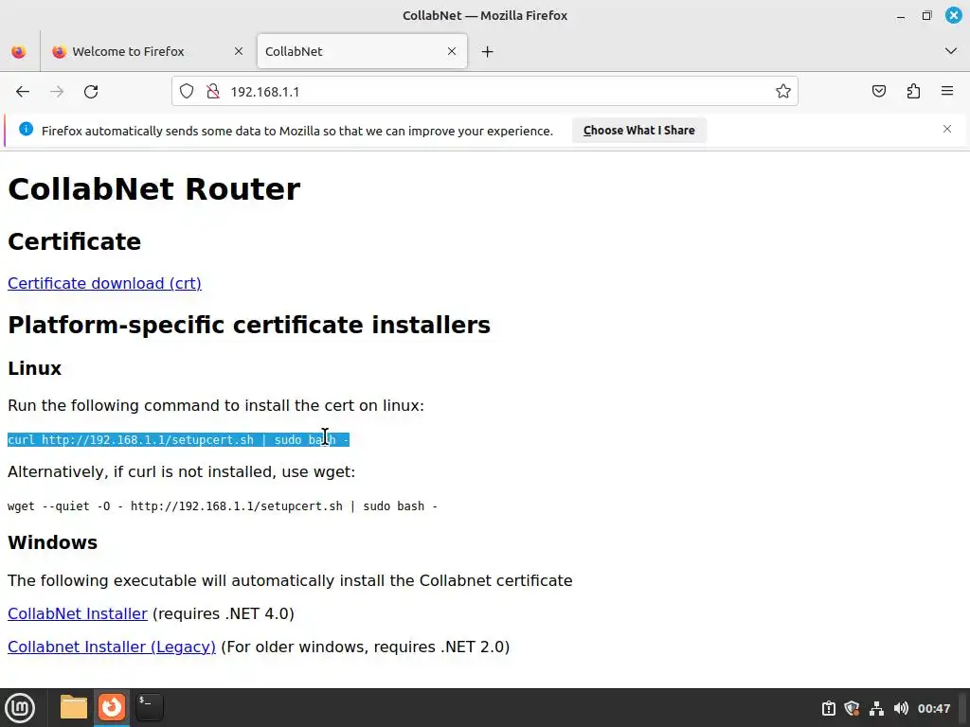Close the Welcome to Firefox tab
This screenshot has height=727, width=970.
click(238, 51)
